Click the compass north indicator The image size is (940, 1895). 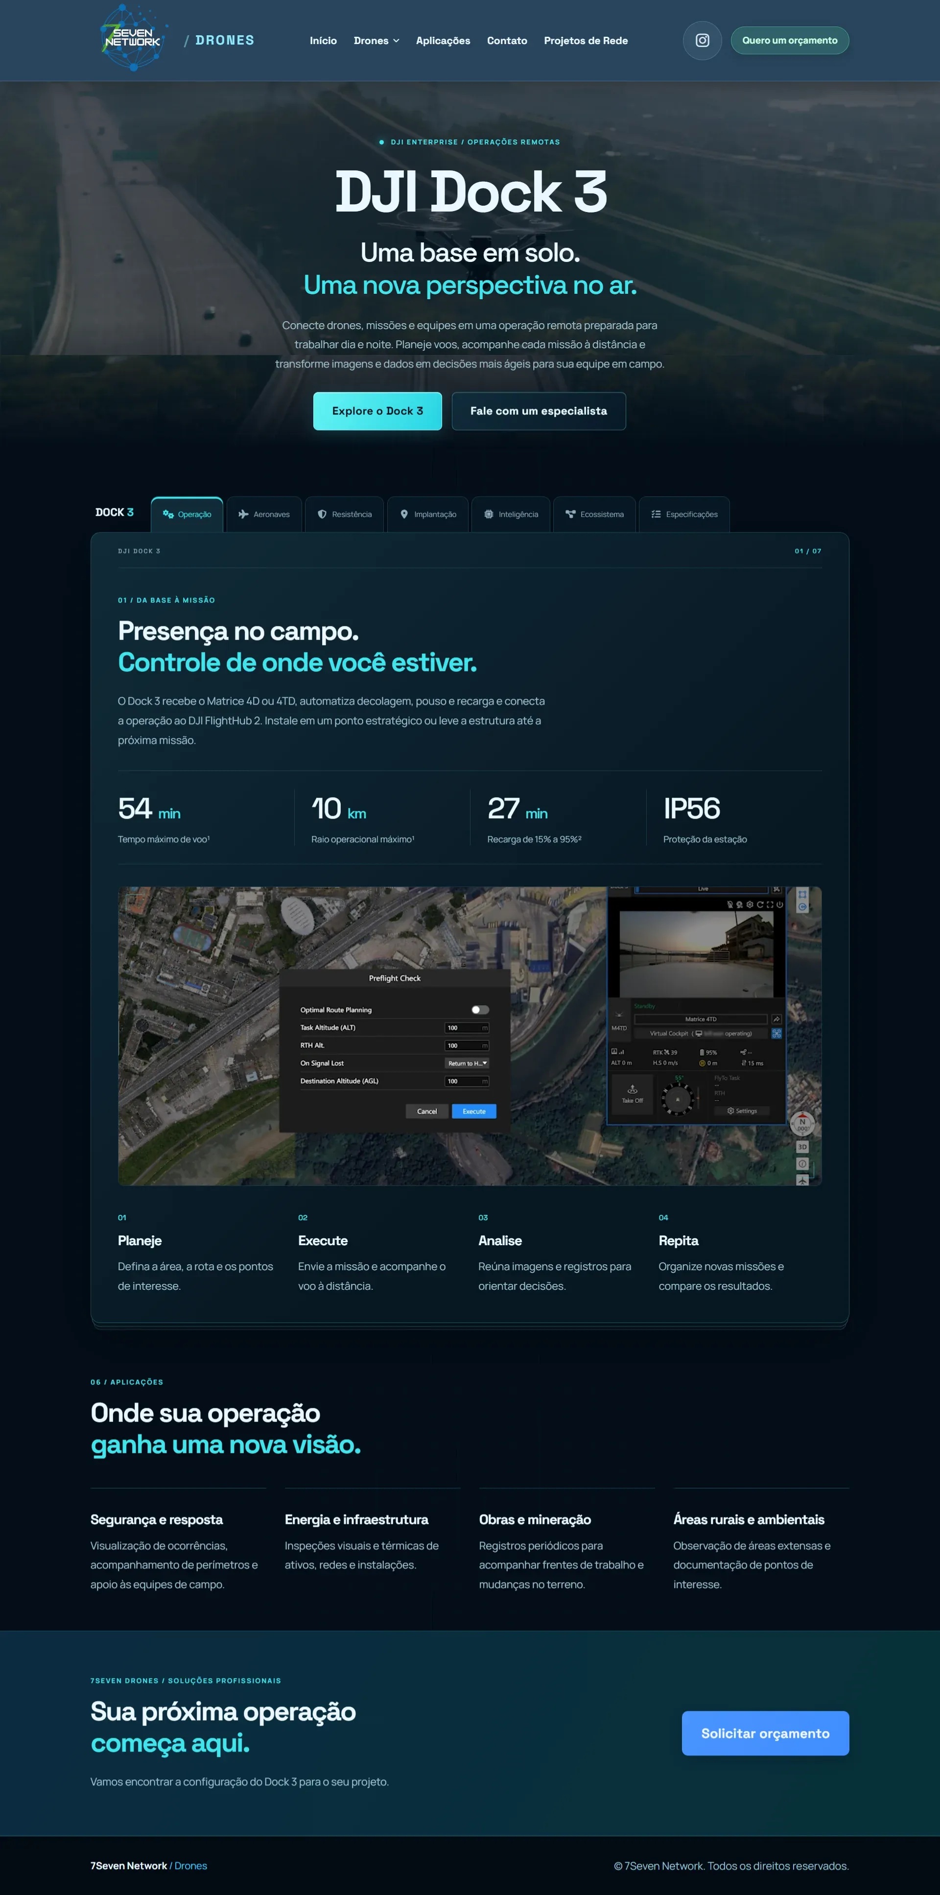click(x=802, y=1124)
